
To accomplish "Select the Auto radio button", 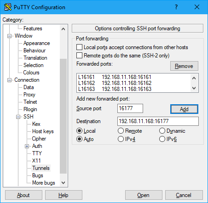I will 79,139.
